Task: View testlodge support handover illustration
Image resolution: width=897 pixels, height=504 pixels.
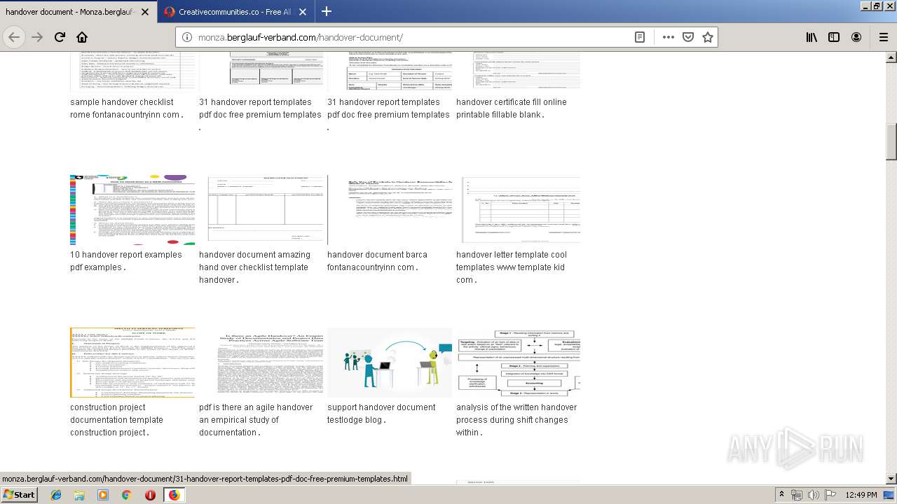Action: (390, 362)
